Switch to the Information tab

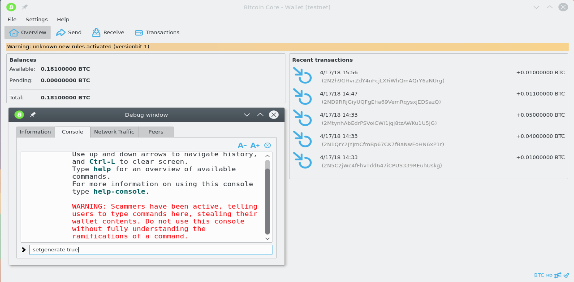click(x=35, y=132)
